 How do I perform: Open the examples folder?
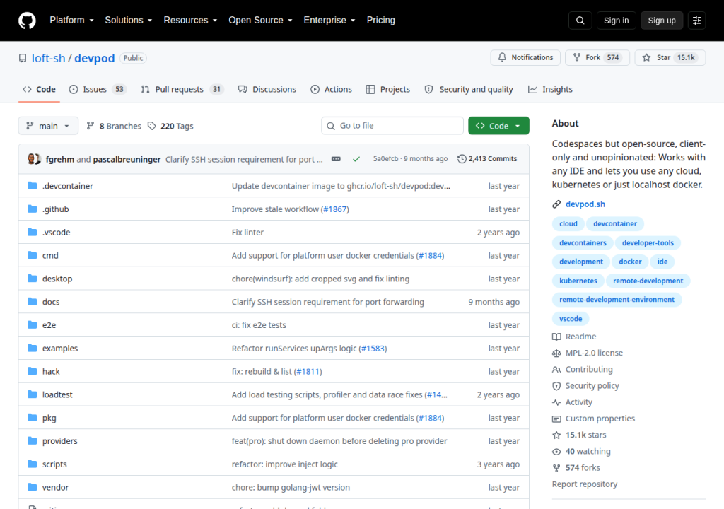pyautogui.click(x=60, y=349)
